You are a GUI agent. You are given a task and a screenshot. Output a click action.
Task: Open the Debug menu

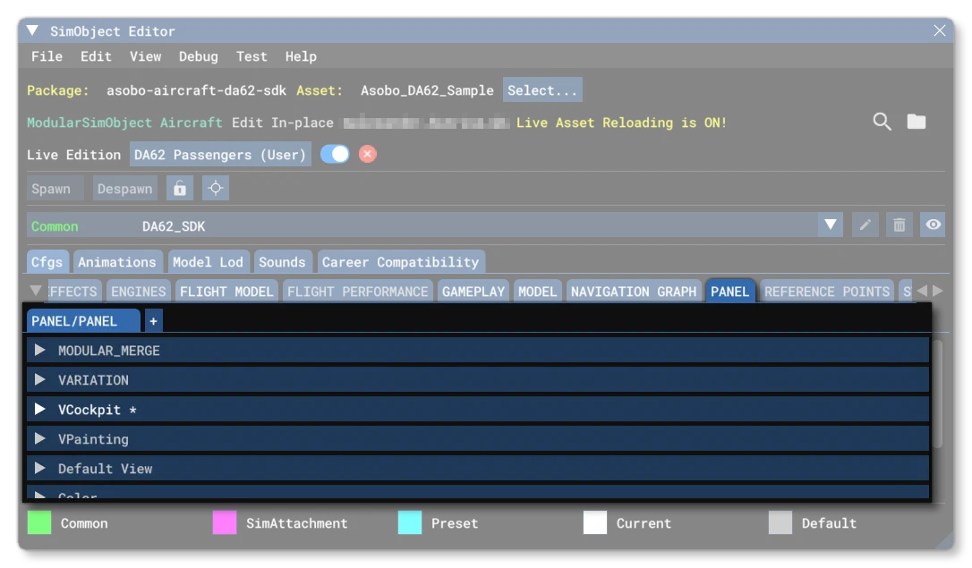pos(199,56)
